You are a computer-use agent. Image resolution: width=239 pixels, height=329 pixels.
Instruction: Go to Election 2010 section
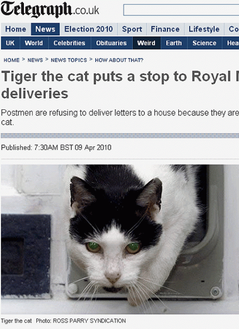(88, 29)
